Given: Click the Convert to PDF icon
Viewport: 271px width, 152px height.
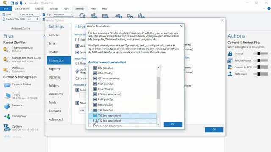Looking at the screenshot, I should tap(230, 67).
